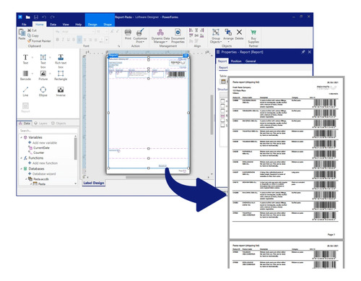Switch to the Data ribbon tab
The height and width of the screenshot is (281, 361).
click(x=53, y=25)
